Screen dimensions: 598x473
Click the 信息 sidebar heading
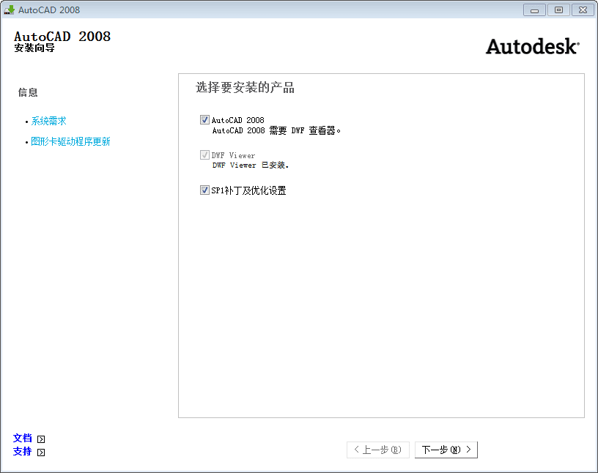[x=28, y=92]
